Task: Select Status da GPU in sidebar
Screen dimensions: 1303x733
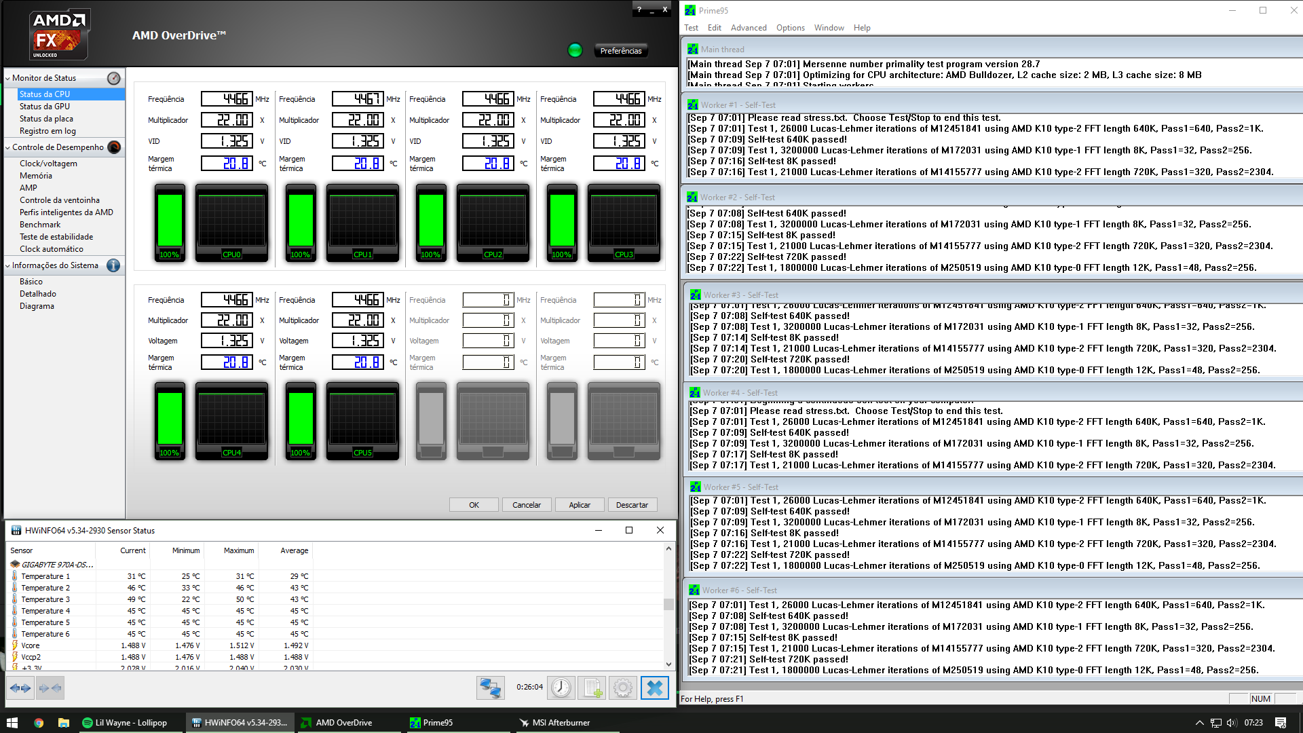Action: 45,107
